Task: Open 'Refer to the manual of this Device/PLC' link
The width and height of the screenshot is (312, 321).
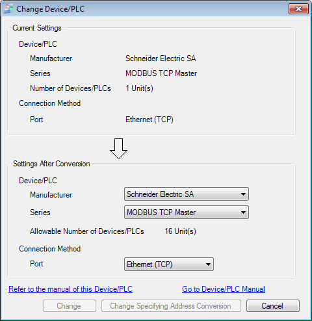Action: (70, 289)
